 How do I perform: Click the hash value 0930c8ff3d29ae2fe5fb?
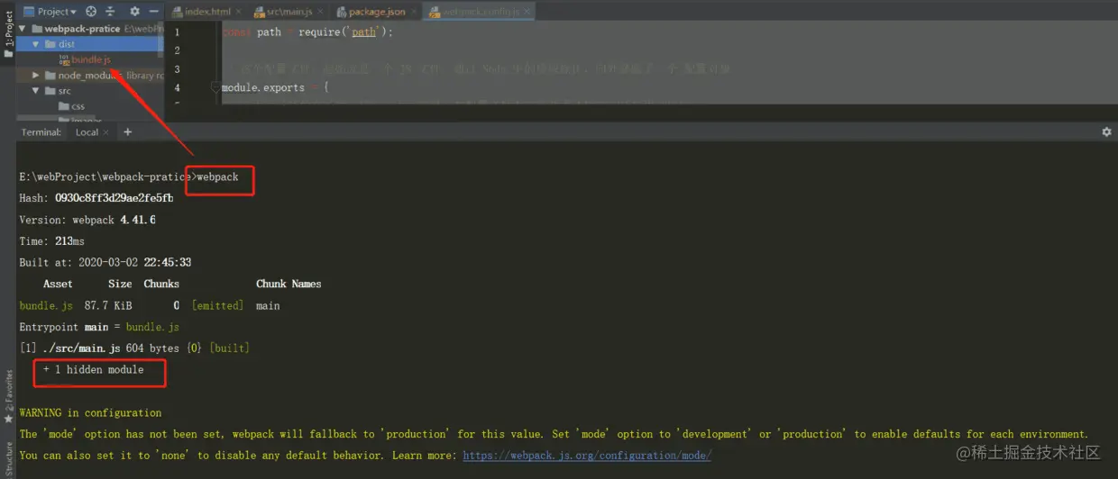pyautogui.click(x=114, y=198)
